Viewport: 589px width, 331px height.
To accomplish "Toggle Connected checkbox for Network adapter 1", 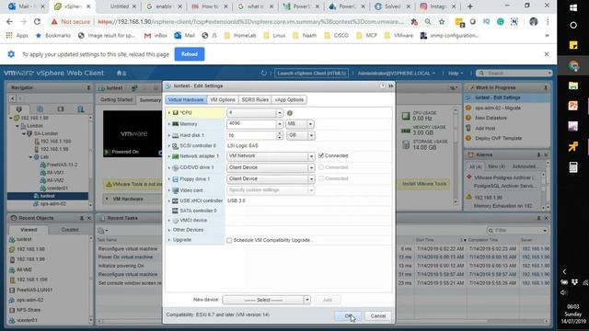I will point(321,155).
